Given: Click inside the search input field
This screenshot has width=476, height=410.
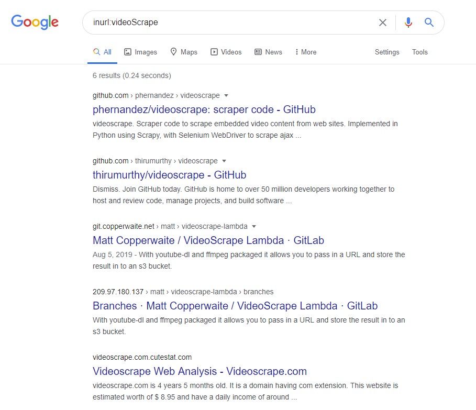Looking at the screenshot, I should click(x=231, y=23).
